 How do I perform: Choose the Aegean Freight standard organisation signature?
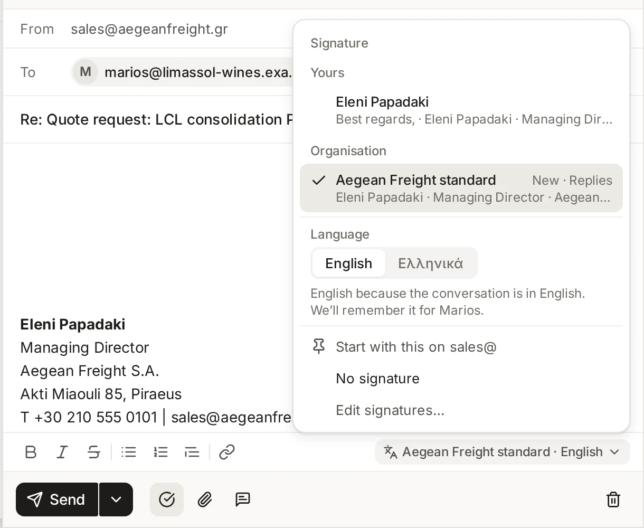tap(461, 188)
